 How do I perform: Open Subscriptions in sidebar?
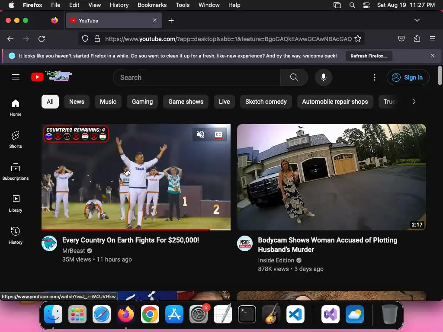pos(16,172)
